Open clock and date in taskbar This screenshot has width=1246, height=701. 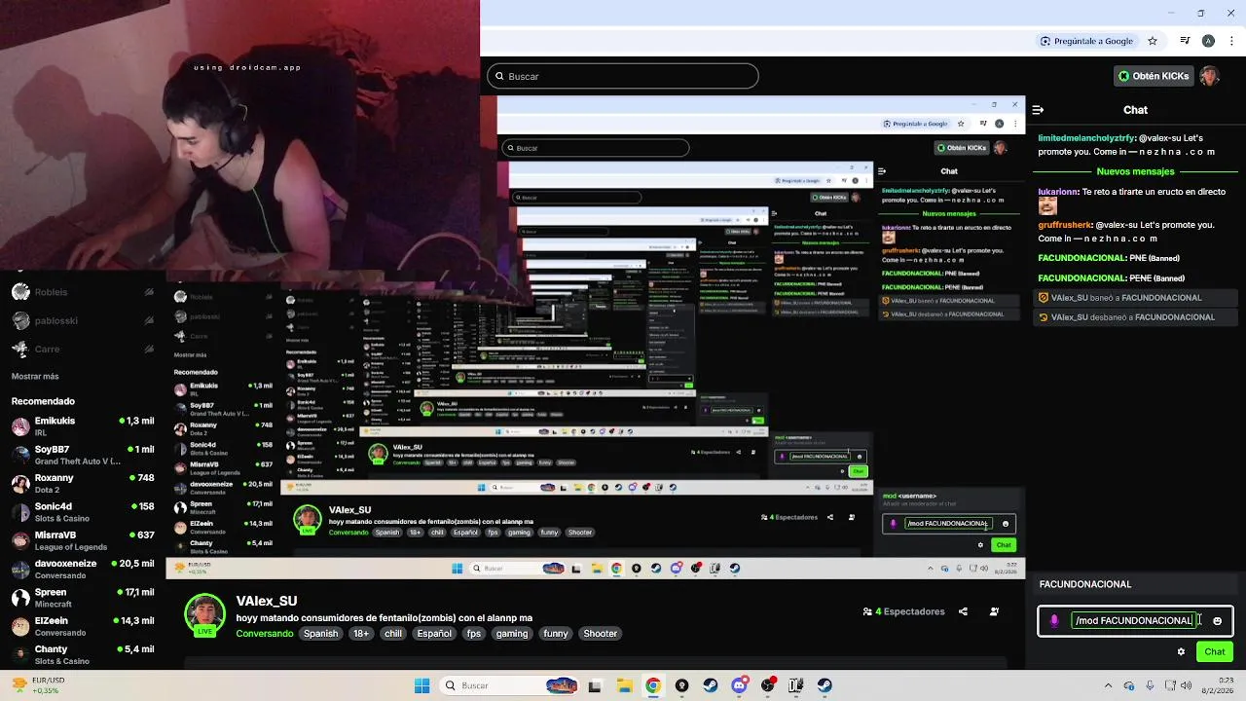point(1219,685)
